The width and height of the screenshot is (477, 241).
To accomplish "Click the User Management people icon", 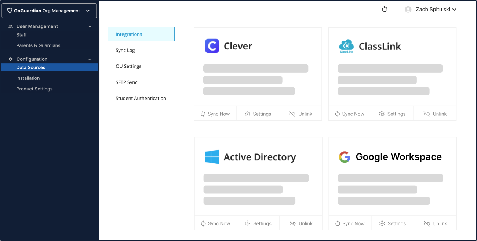I will click(x=11, y=26).
